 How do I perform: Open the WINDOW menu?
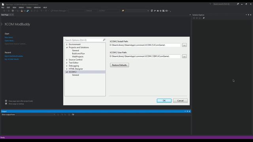tap(37, 7)
